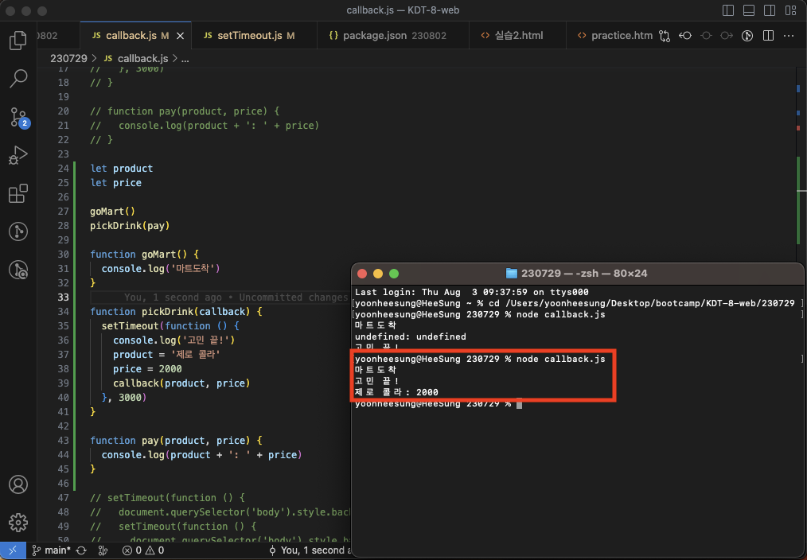Open the Search view in activity bar
807x560 pixels.
click(18, 79)
